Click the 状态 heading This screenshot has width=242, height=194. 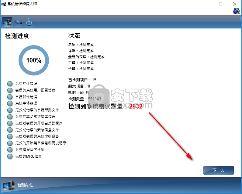point(74,35)
